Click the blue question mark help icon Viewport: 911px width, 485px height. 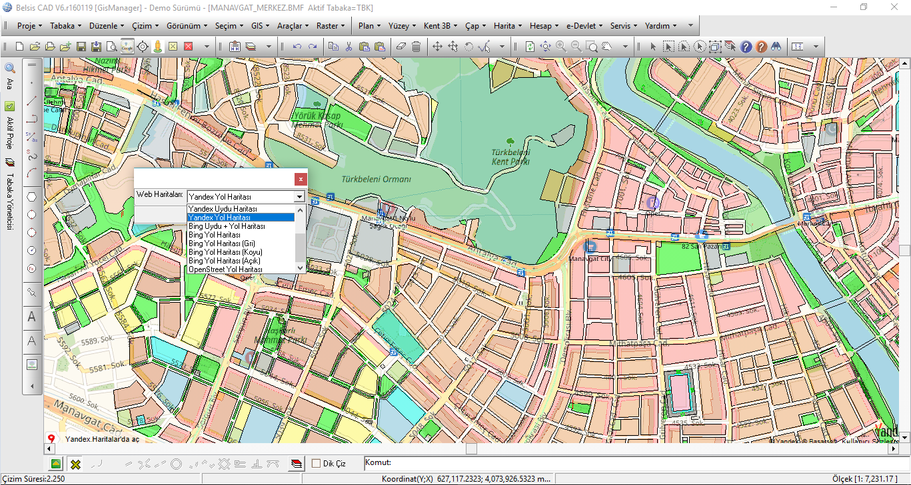point(746,47)
